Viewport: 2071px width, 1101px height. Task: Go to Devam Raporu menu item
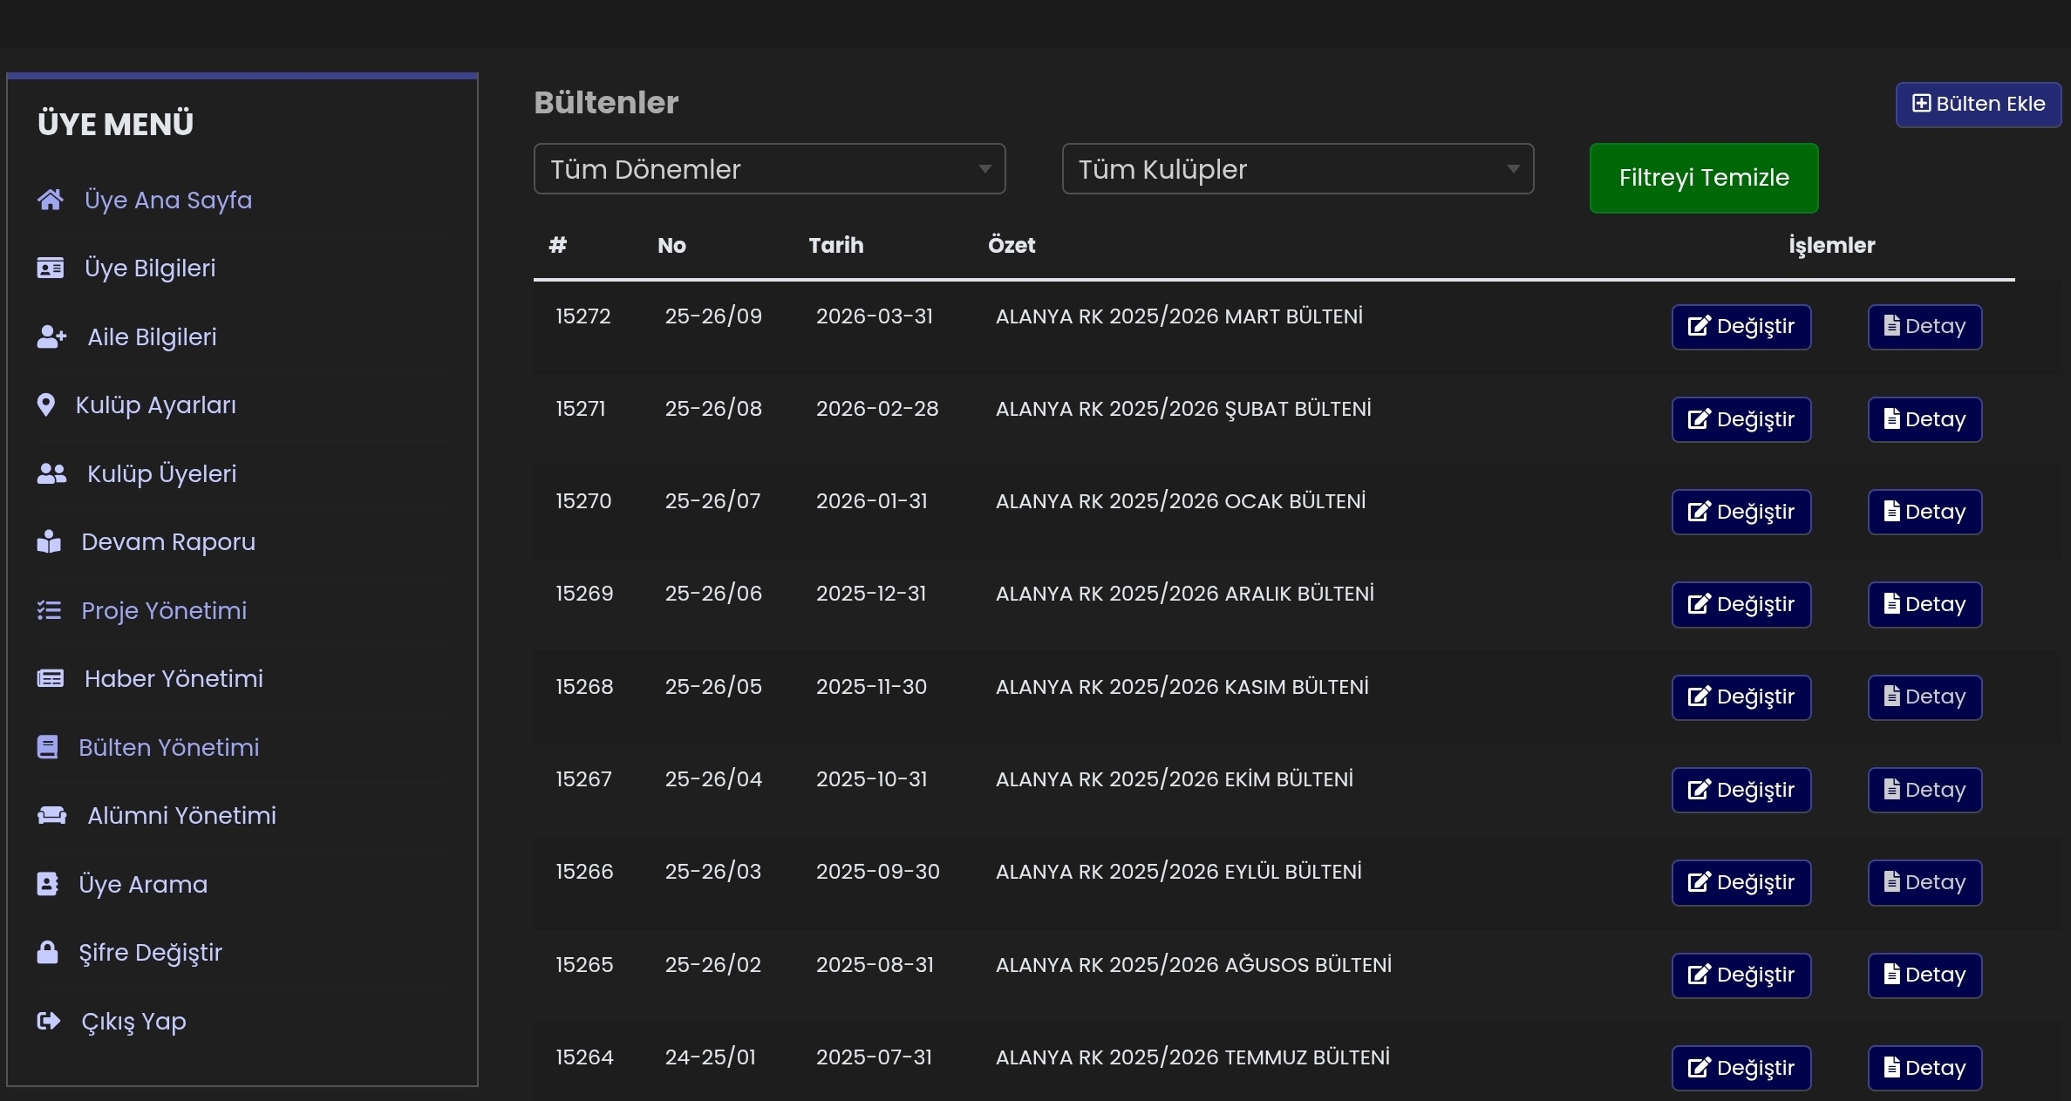click(168, 541)
